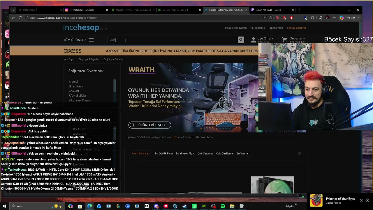The image size is (373, 210).
Task: Open the Çözüm Merkezi link
Action: tap(296, 28)
